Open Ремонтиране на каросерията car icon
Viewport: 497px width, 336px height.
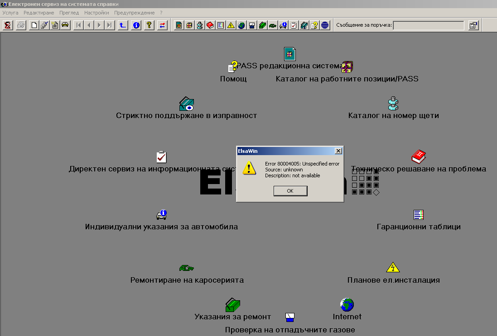pyautogui.click(x=186, y=268)
